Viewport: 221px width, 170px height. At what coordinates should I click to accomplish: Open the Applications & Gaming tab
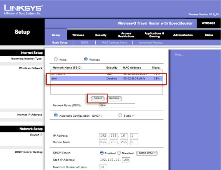(155, 35)
